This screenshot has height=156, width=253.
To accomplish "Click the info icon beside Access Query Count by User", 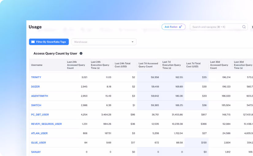I will click(x=81, y=53).
